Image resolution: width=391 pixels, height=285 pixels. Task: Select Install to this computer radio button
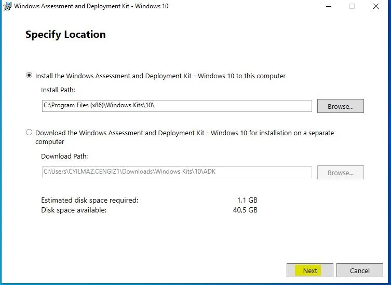pos(29,75)
